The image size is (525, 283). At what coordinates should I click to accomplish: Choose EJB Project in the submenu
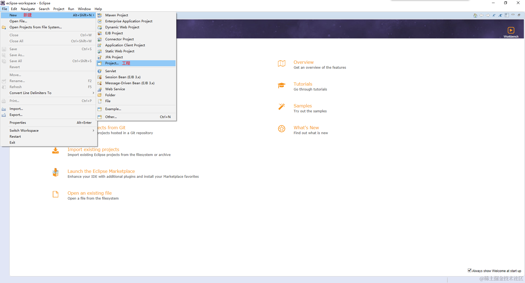click(136, 33)
